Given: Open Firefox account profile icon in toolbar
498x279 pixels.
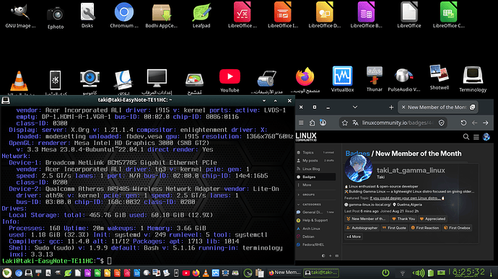Looking at the screenshot, I should (x=323, y=123).
